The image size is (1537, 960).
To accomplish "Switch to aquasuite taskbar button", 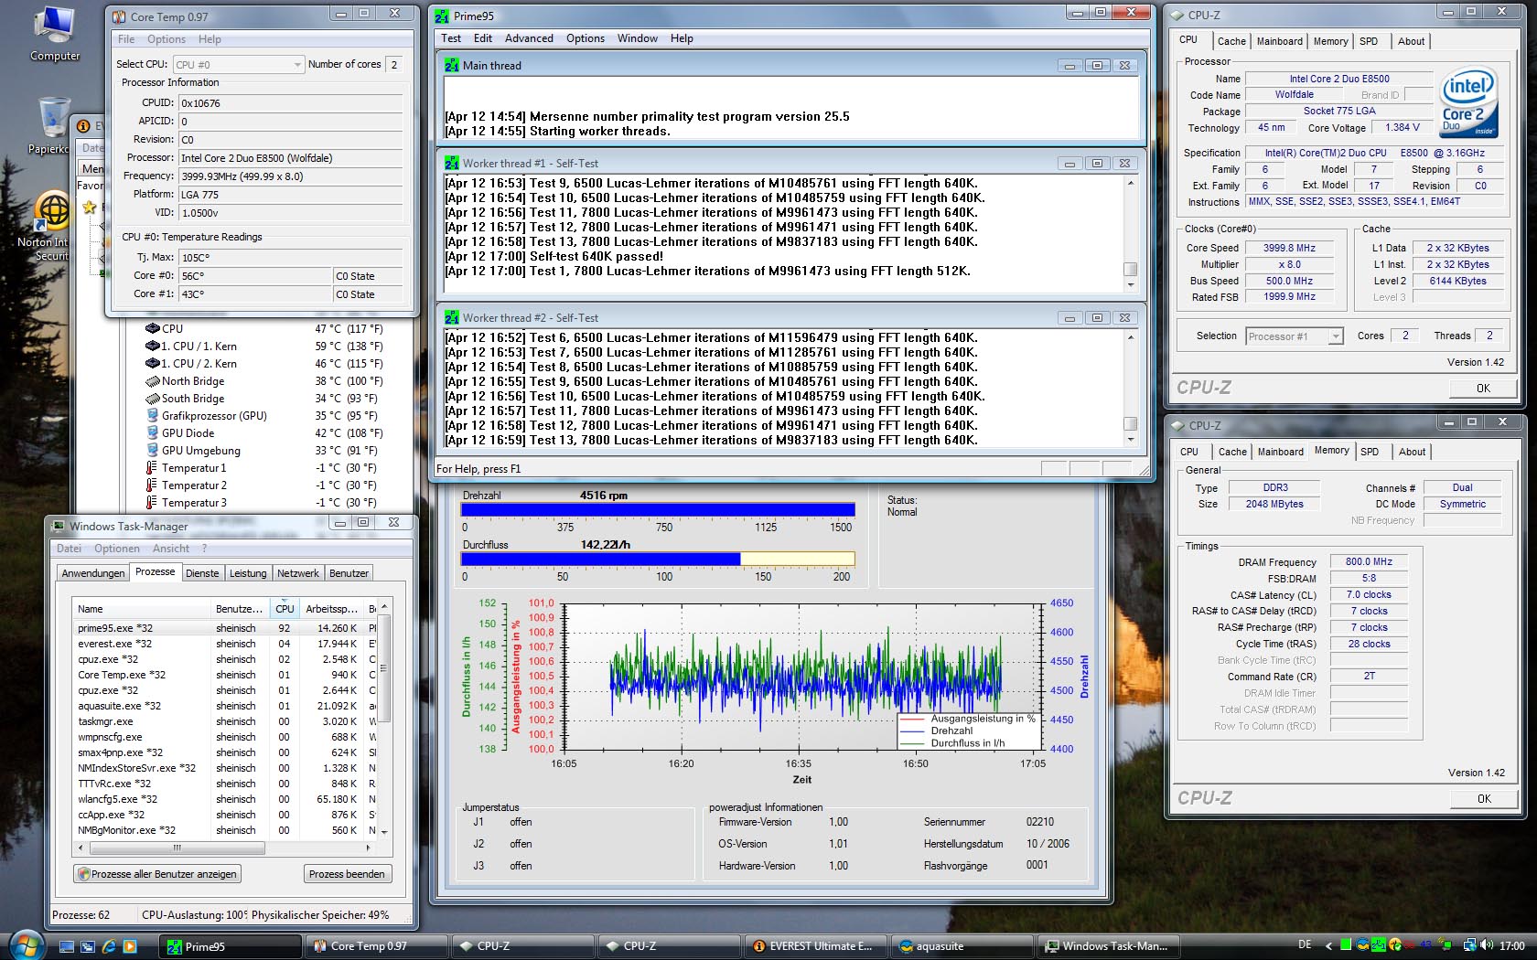I will (x=961, y=946).
